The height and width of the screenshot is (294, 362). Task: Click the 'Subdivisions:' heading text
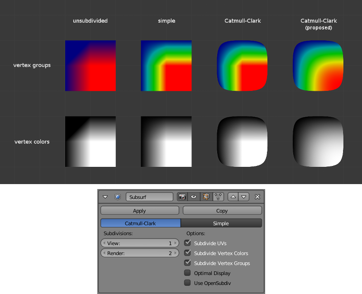[118, 233]
